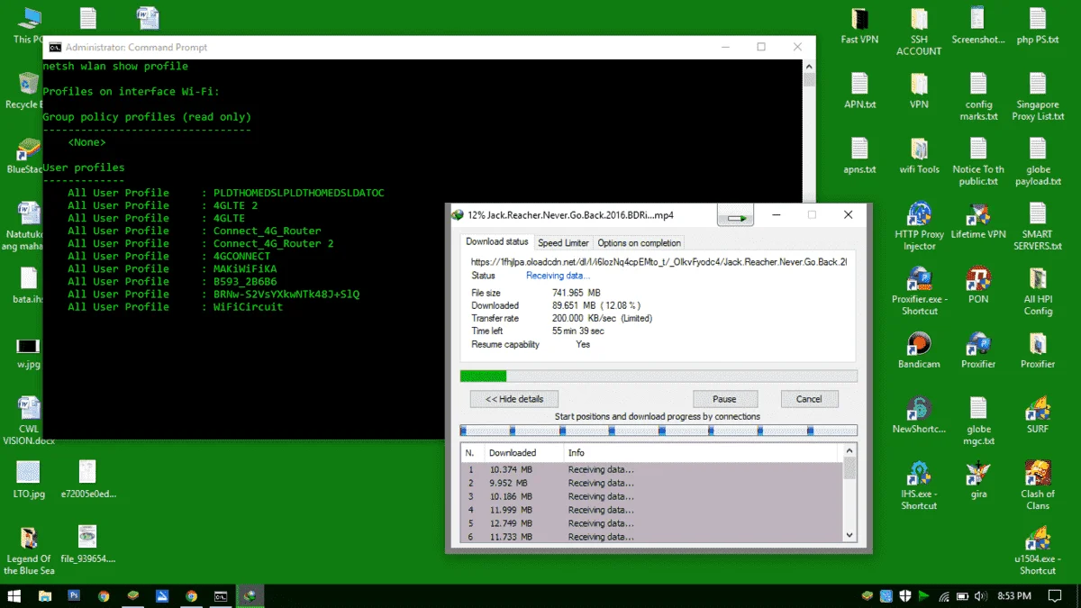
Task: Launch the Bandicam desktop shortcut
Action: (919, 350)
